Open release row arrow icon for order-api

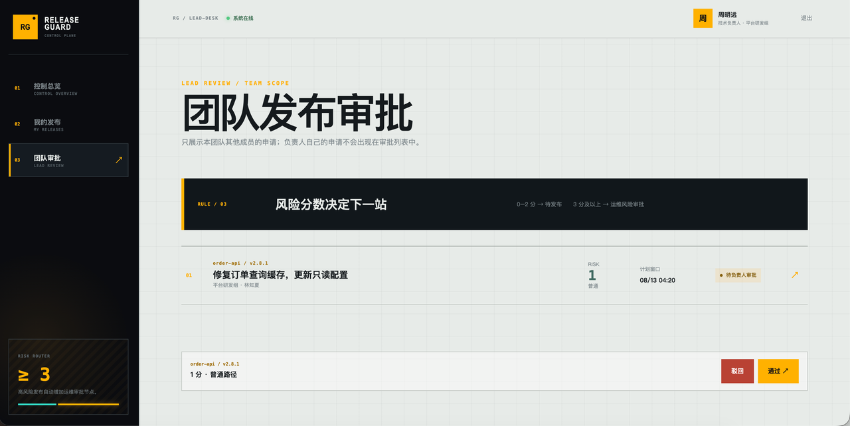tap(795, 275)
